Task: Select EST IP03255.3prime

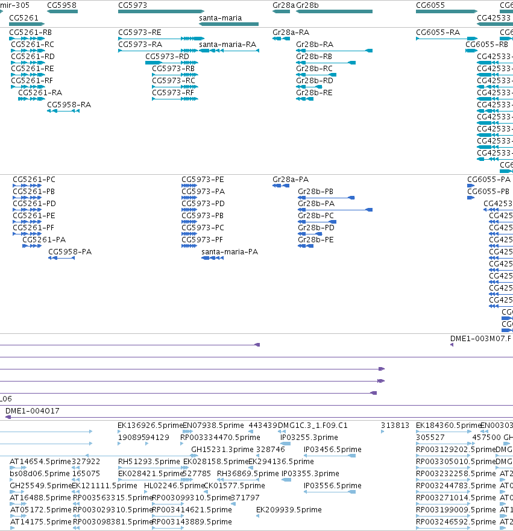Action: (286, 444)
